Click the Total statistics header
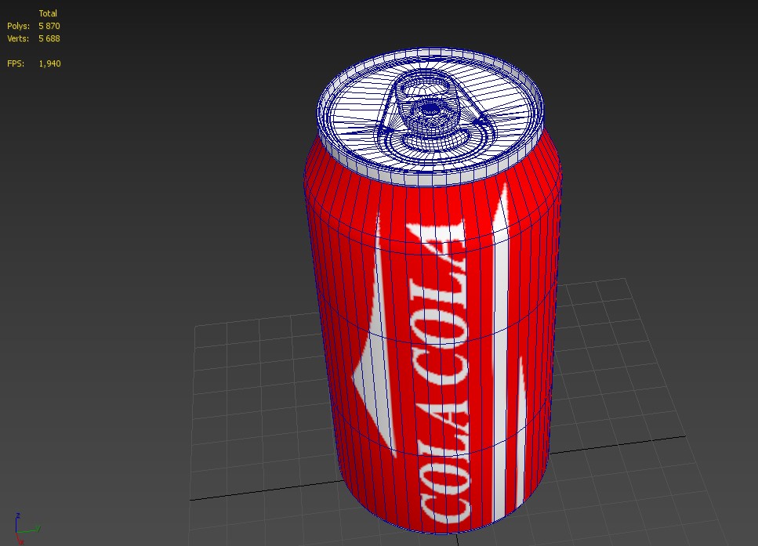 [x=48, y=13]
